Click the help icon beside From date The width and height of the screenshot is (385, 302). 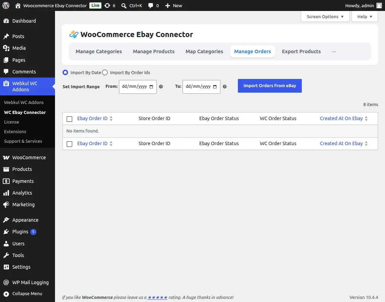[x=161, y=86]
